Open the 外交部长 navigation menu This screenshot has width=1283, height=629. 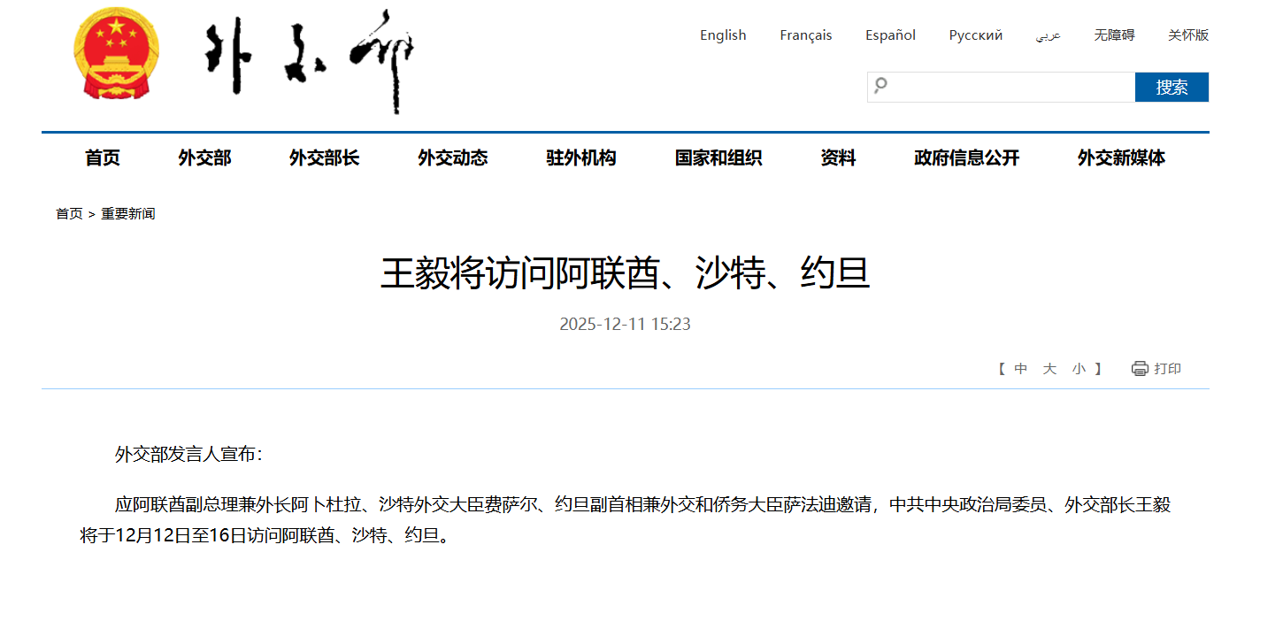(324, 158)
